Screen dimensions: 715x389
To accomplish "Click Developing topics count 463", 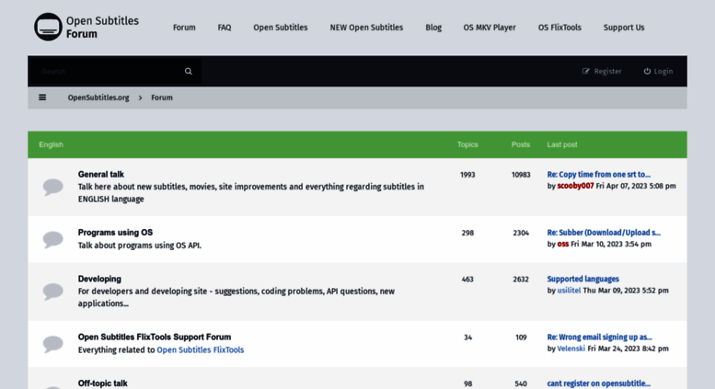I will click(x=467, y=280).
